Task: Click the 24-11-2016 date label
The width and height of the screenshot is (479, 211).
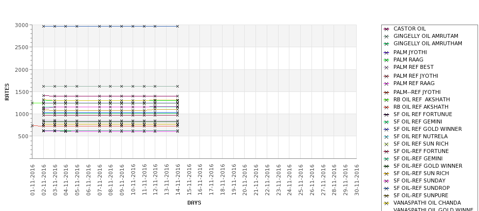Action: pyautogui.click(x=289, y=180)
